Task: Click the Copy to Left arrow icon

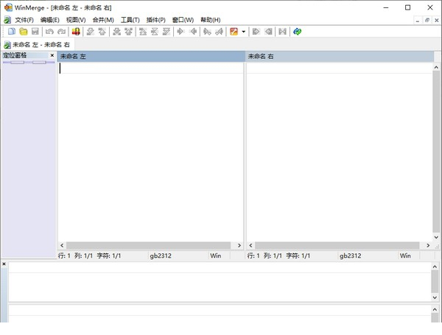Action: pyautogui.click(x=193, y=32)
